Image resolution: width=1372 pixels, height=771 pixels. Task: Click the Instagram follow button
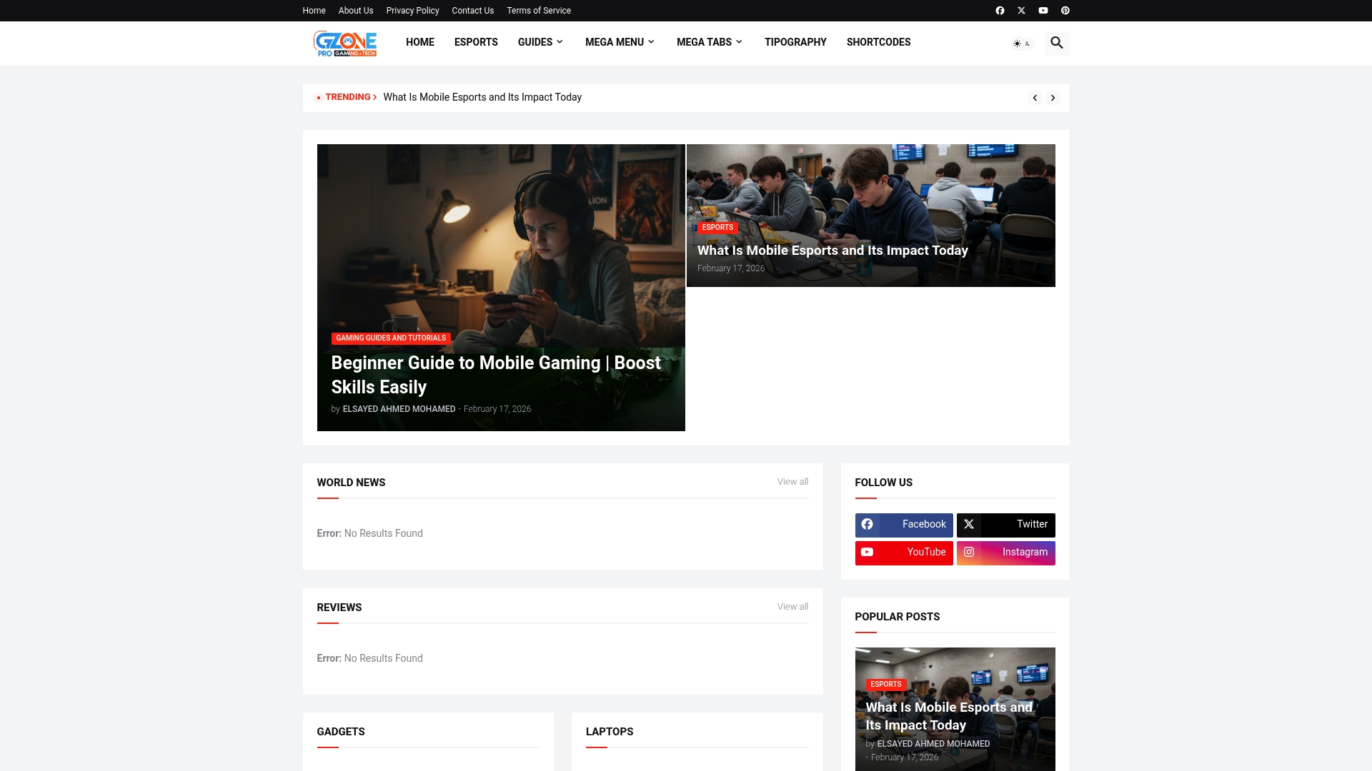1005,553
